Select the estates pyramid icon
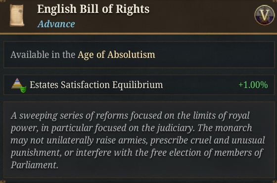This screenshot has height=183, width=277. (17, 84)
